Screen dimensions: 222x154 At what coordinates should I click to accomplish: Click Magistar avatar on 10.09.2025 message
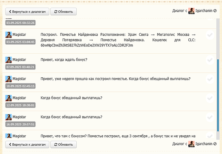(x=8, y=79)
